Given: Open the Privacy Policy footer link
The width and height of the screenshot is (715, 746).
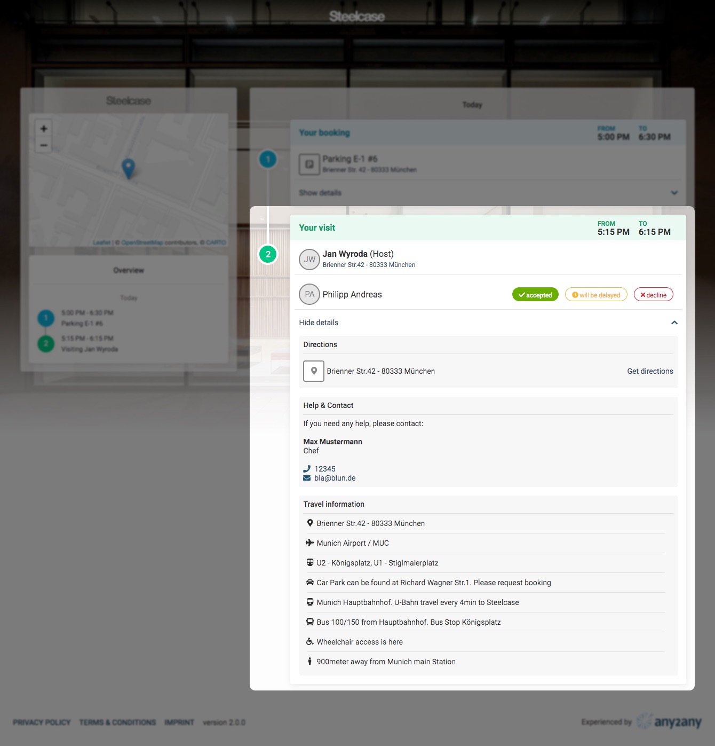Looking at the screenshot, I should 42,723.
